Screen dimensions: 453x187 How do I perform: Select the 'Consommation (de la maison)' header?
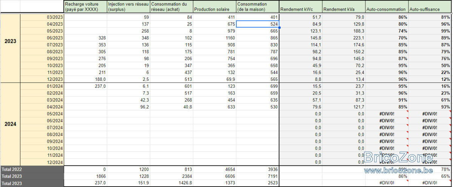[257, 6]
